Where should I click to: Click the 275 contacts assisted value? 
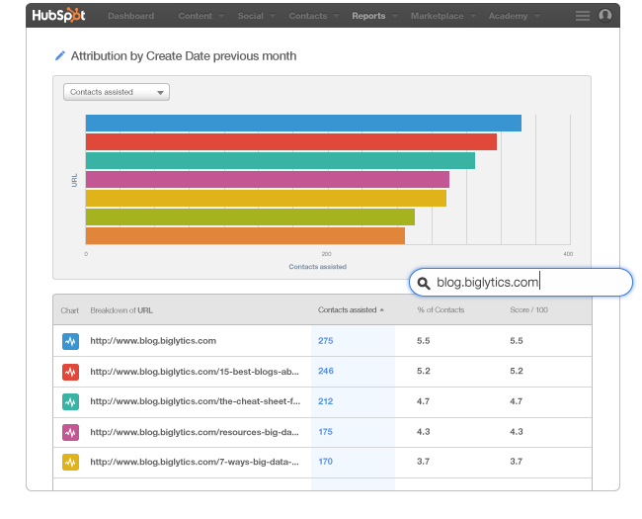pos(326,341)
